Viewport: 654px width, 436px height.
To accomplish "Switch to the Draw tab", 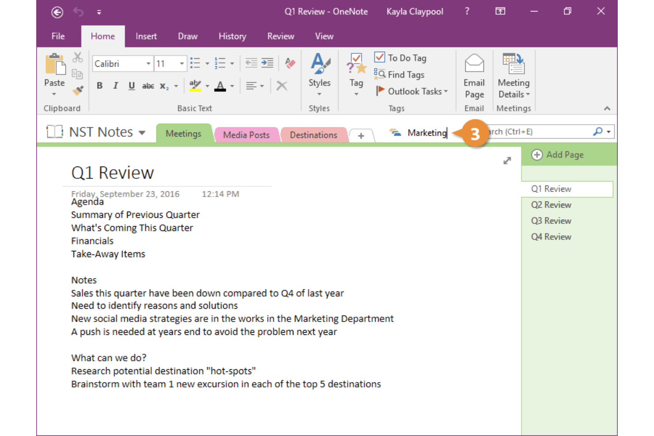I will pos(188,36).
